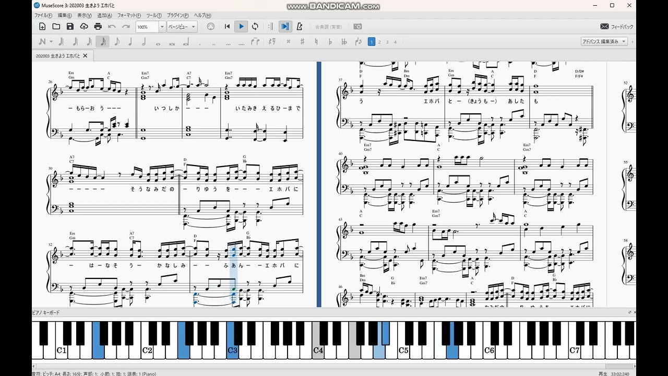
Task: Add a new workspace with the plus button
Action: tap(633, 42)
